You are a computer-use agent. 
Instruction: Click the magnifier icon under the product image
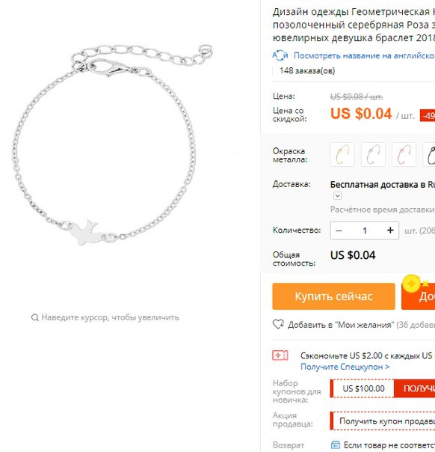point(35,317)
